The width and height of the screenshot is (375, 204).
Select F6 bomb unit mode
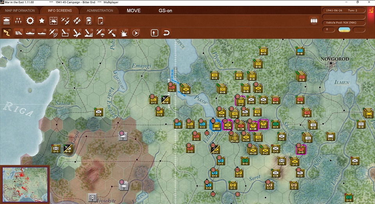click(x=65, y=33)
